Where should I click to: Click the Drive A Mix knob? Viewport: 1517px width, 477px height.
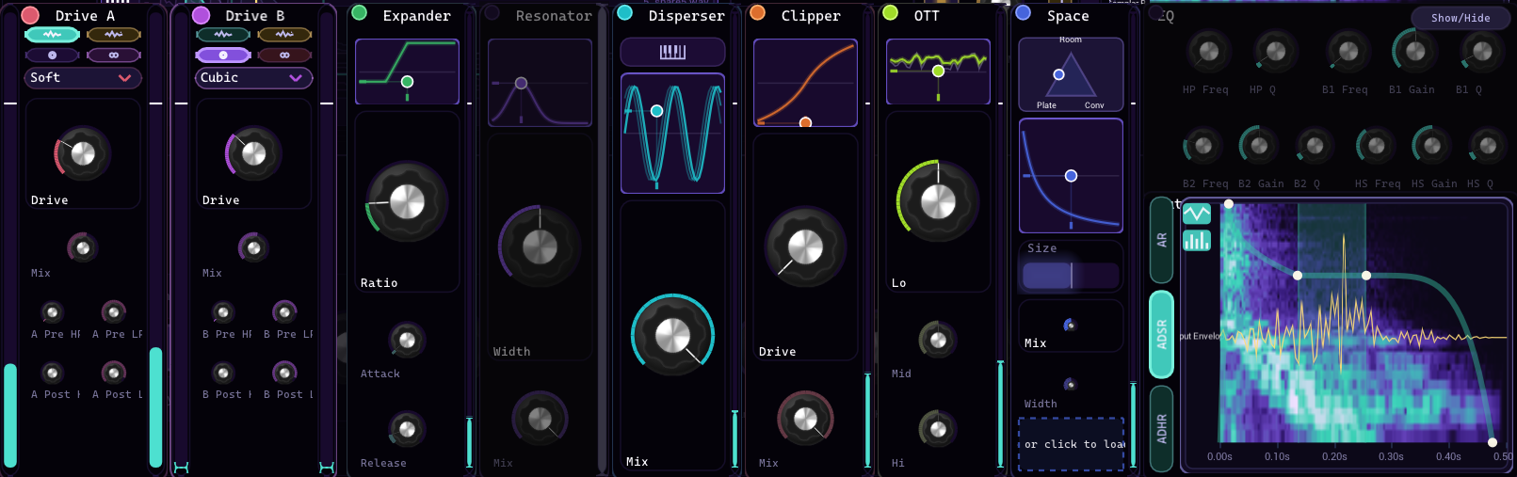point(83,247)
